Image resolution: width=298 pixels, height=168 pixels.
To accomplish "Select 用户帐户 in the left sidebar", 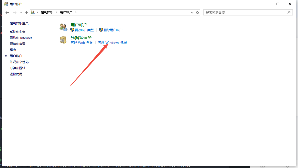I will tap(16, 56).
